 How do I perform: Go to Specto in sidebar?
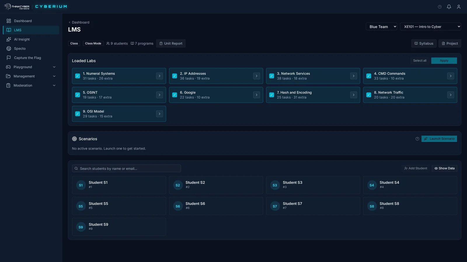tap(31, 49)
